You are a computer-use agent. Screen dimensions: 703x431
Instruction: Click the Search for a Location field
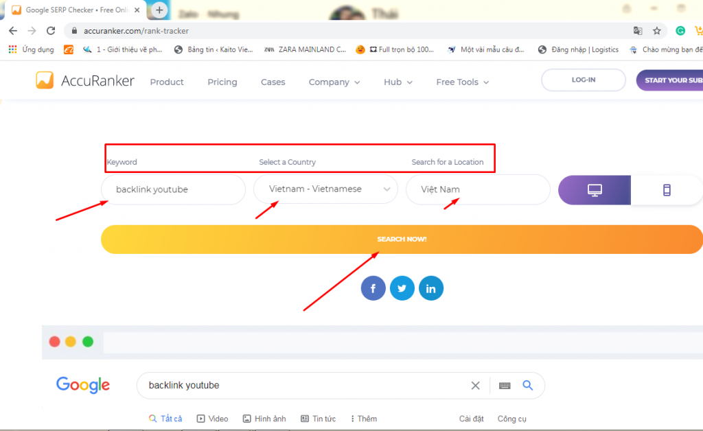click(x=478, y=189)
